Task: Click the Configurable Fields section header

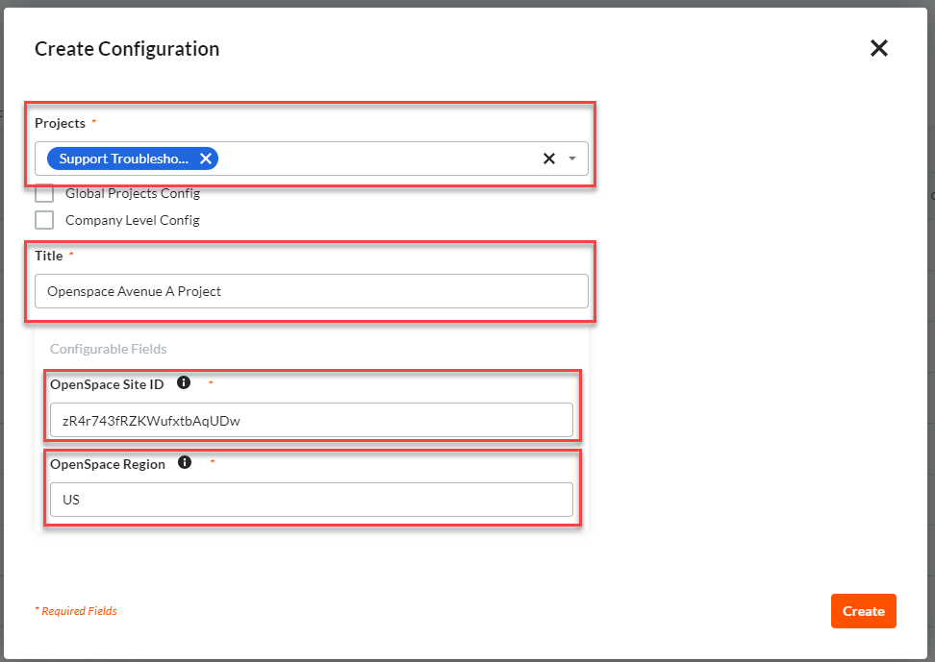Action: point(109,349)
